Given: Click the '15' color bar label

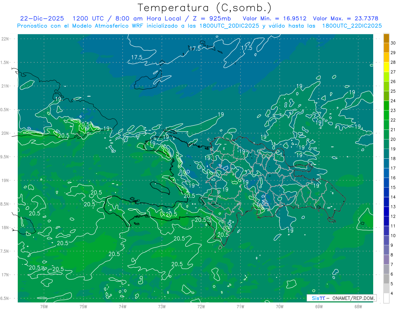Looking at the screenshot, I should click(393, 188).
